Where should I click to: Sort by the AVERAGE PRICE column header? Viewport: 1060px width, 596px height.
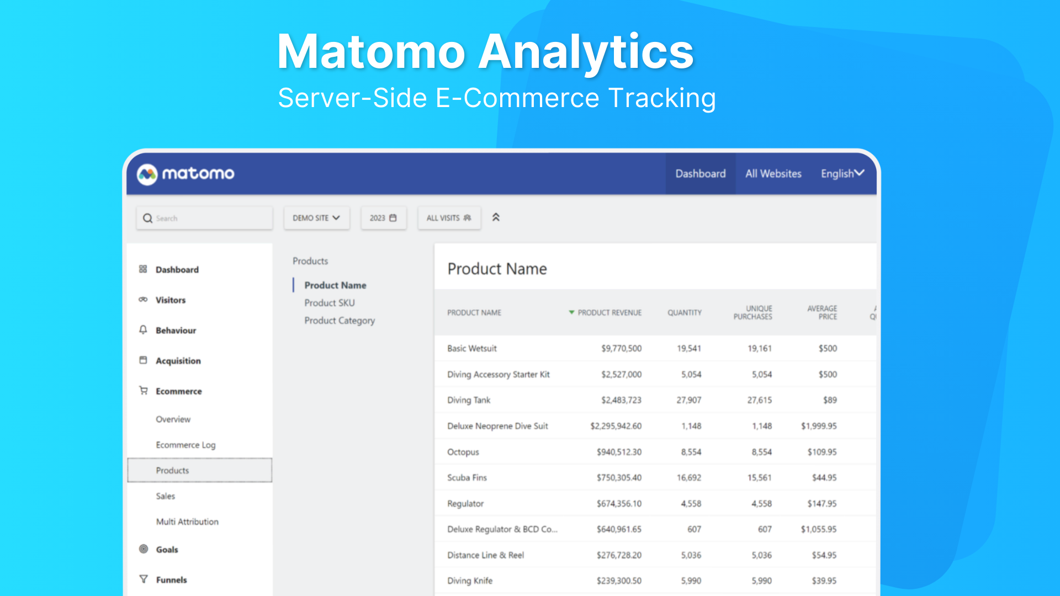[822, 313]
